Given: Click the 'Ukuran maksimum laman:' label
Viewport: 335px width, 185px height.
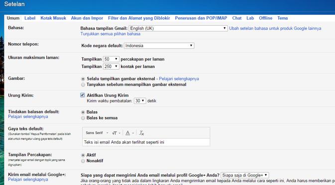Looking at the screenshot, I should pyautogui.click(x=33, y=58).
